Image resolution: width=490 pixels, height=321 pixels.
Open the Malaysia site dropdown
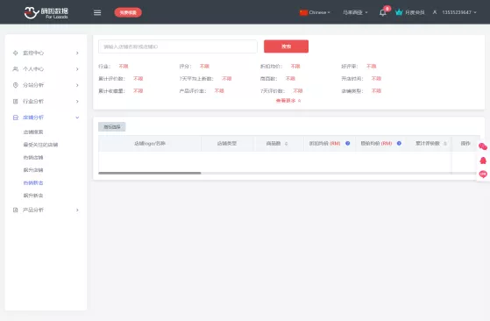pyautogui.click(x=355, y=12)
